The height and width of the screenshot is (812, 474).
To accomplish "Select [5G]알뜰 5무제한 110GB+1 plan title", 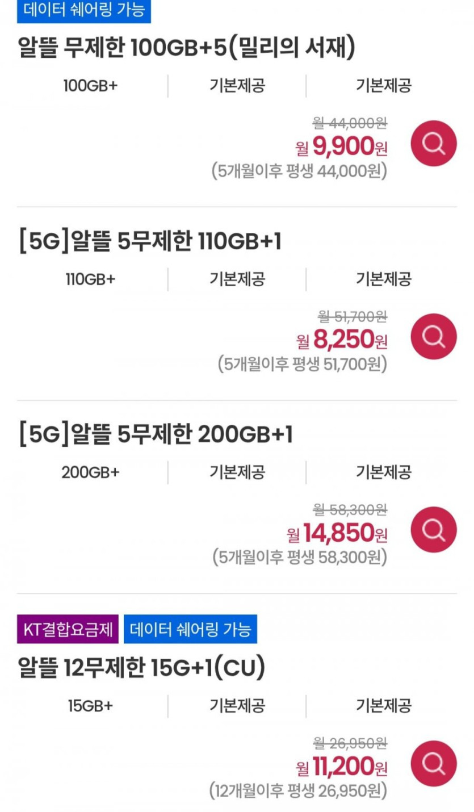I will pyautogui.click(x=150, y=242).
